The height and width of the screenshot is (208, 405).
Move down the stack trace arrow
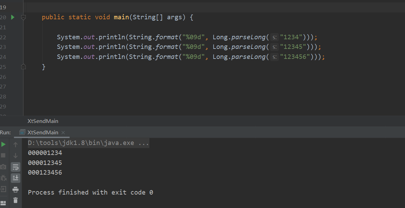click(x=16, y=156)
